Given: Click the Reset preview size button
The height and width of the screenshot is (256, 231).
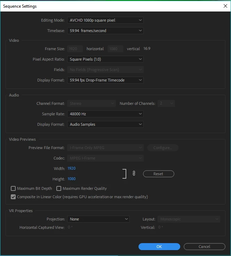Looking at the screenshot, I should point(158,174).
